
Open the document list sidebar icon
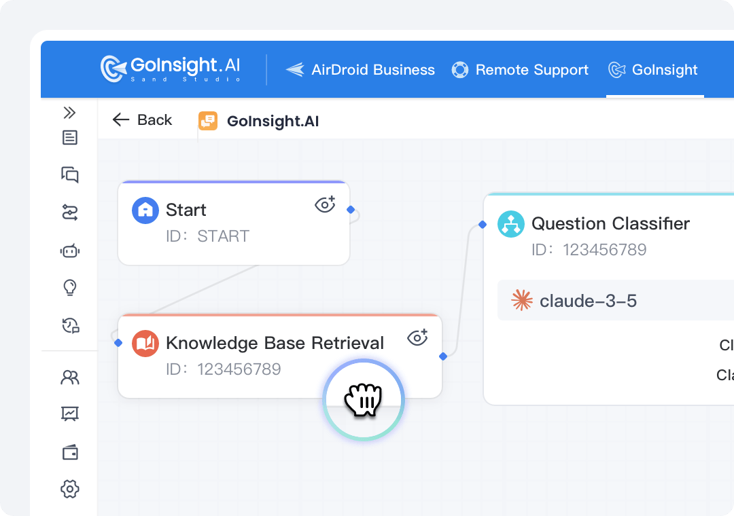coord(69,138)
